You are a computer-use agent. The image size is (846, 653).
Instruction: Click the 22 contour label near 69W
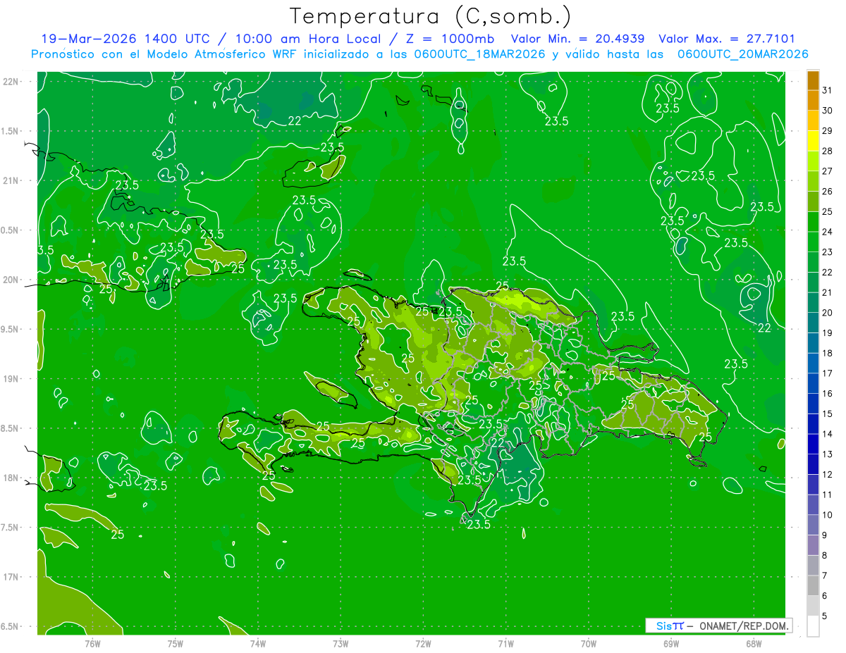tap(764, 328)
